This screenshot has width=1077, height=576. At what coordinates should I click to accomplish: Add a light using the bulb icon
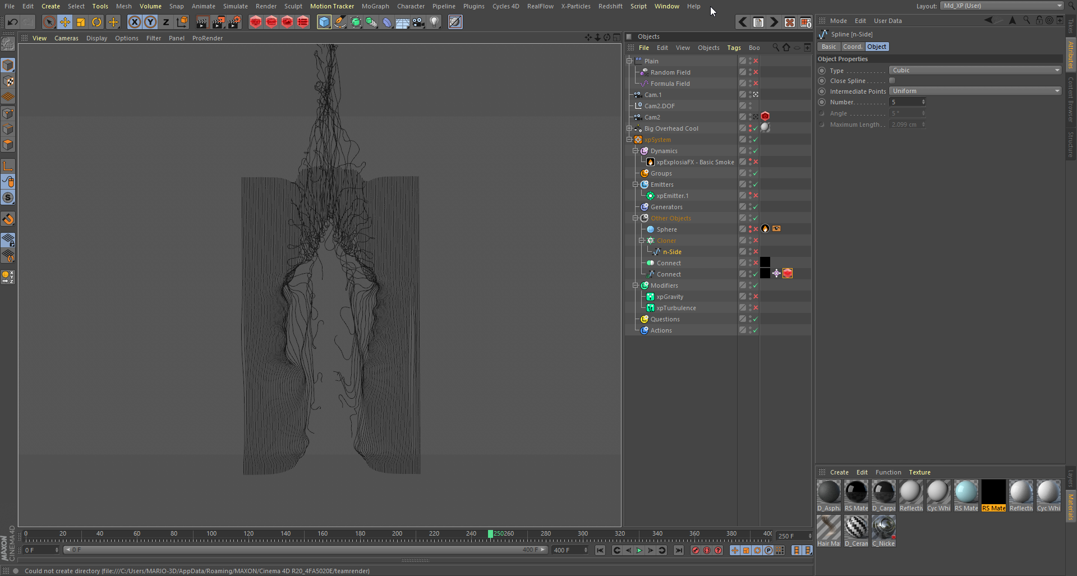[x=434, y=22]
